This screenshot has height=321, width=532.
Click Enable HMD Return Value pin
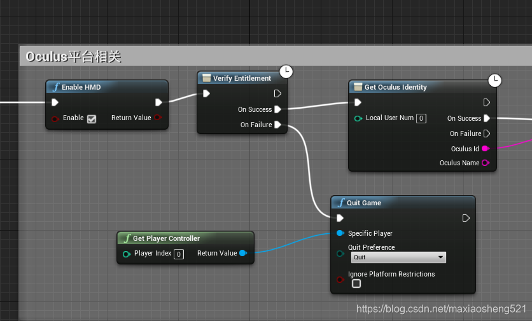coord(158,118)
